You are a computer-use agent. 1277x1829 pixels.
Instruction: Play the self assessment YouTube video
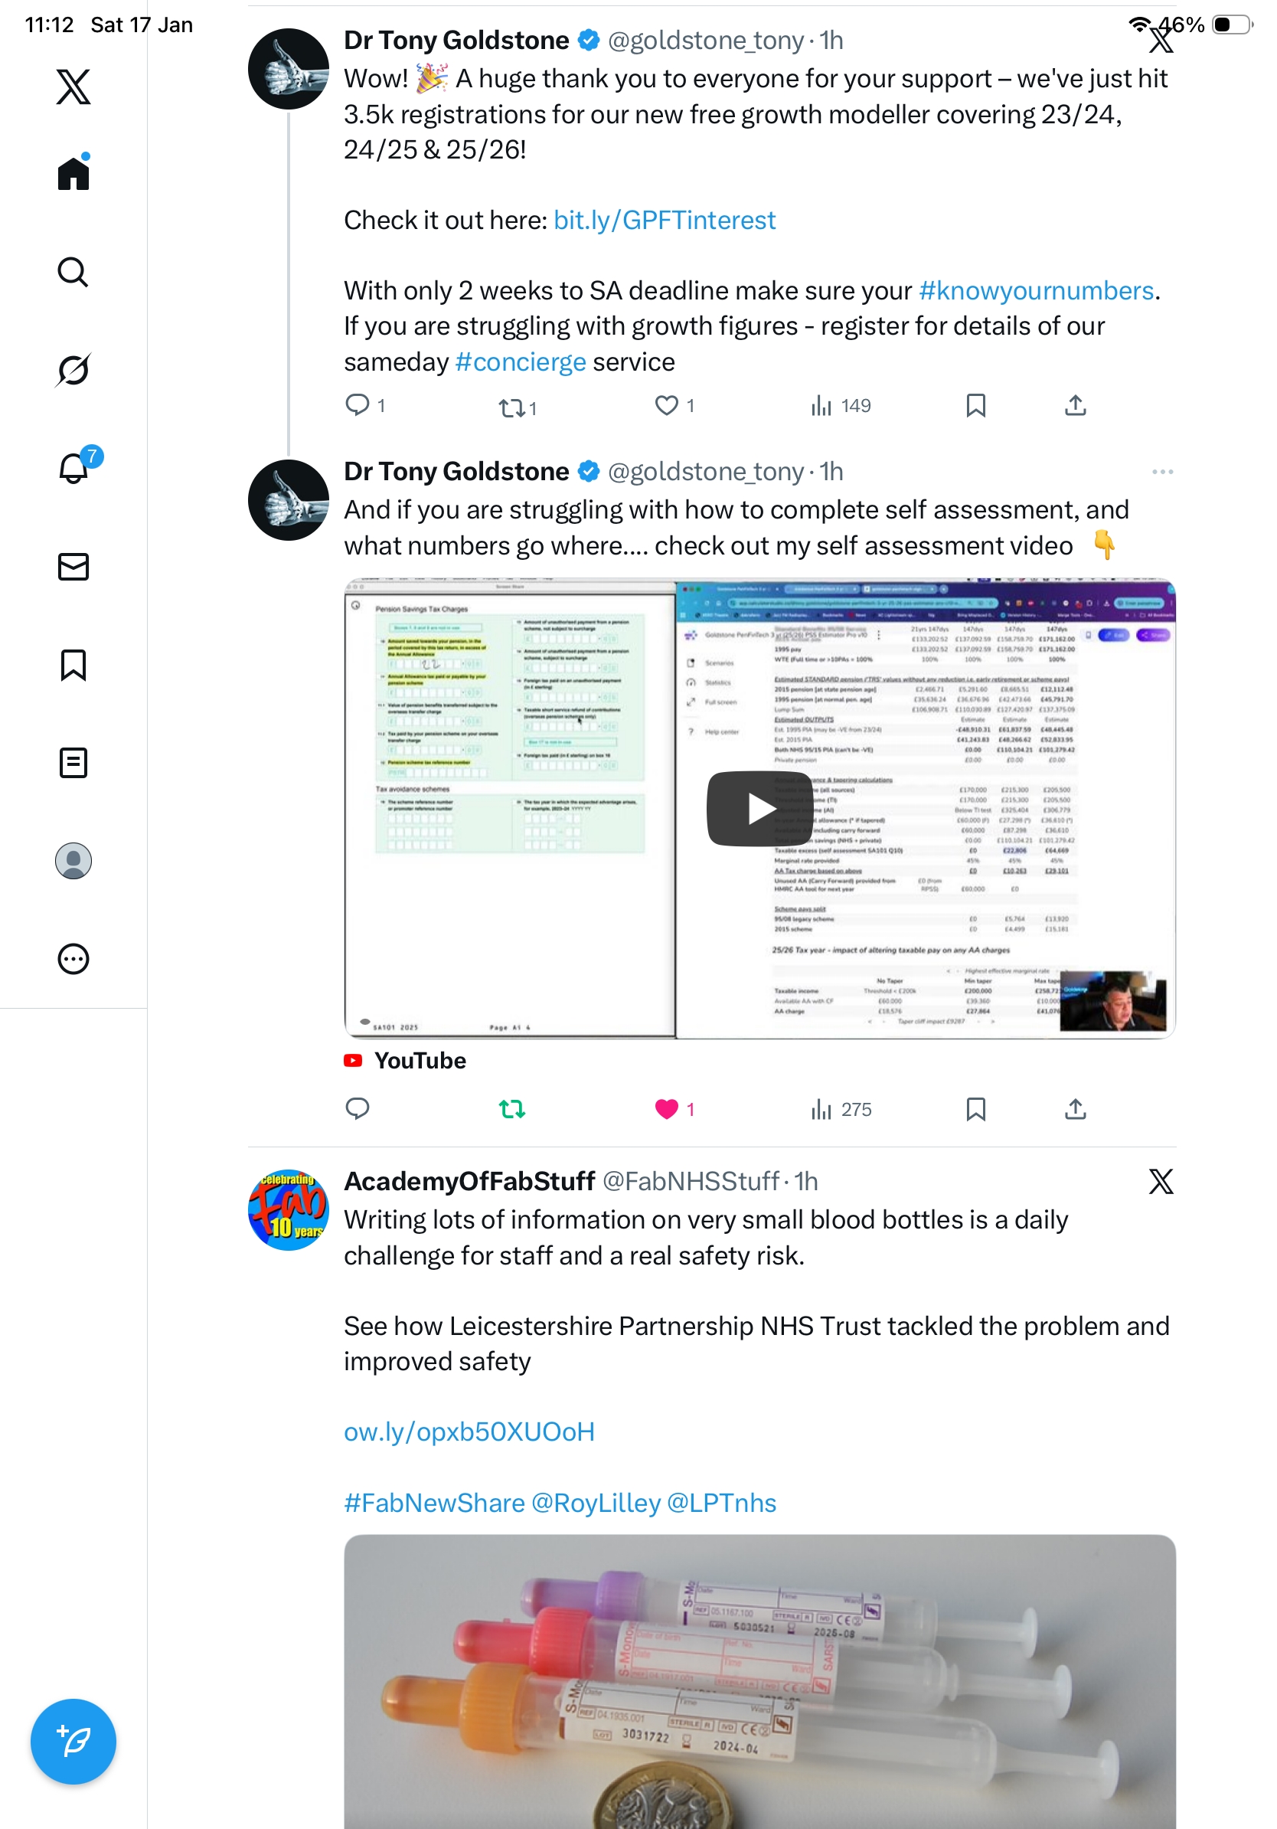point(759,808)
